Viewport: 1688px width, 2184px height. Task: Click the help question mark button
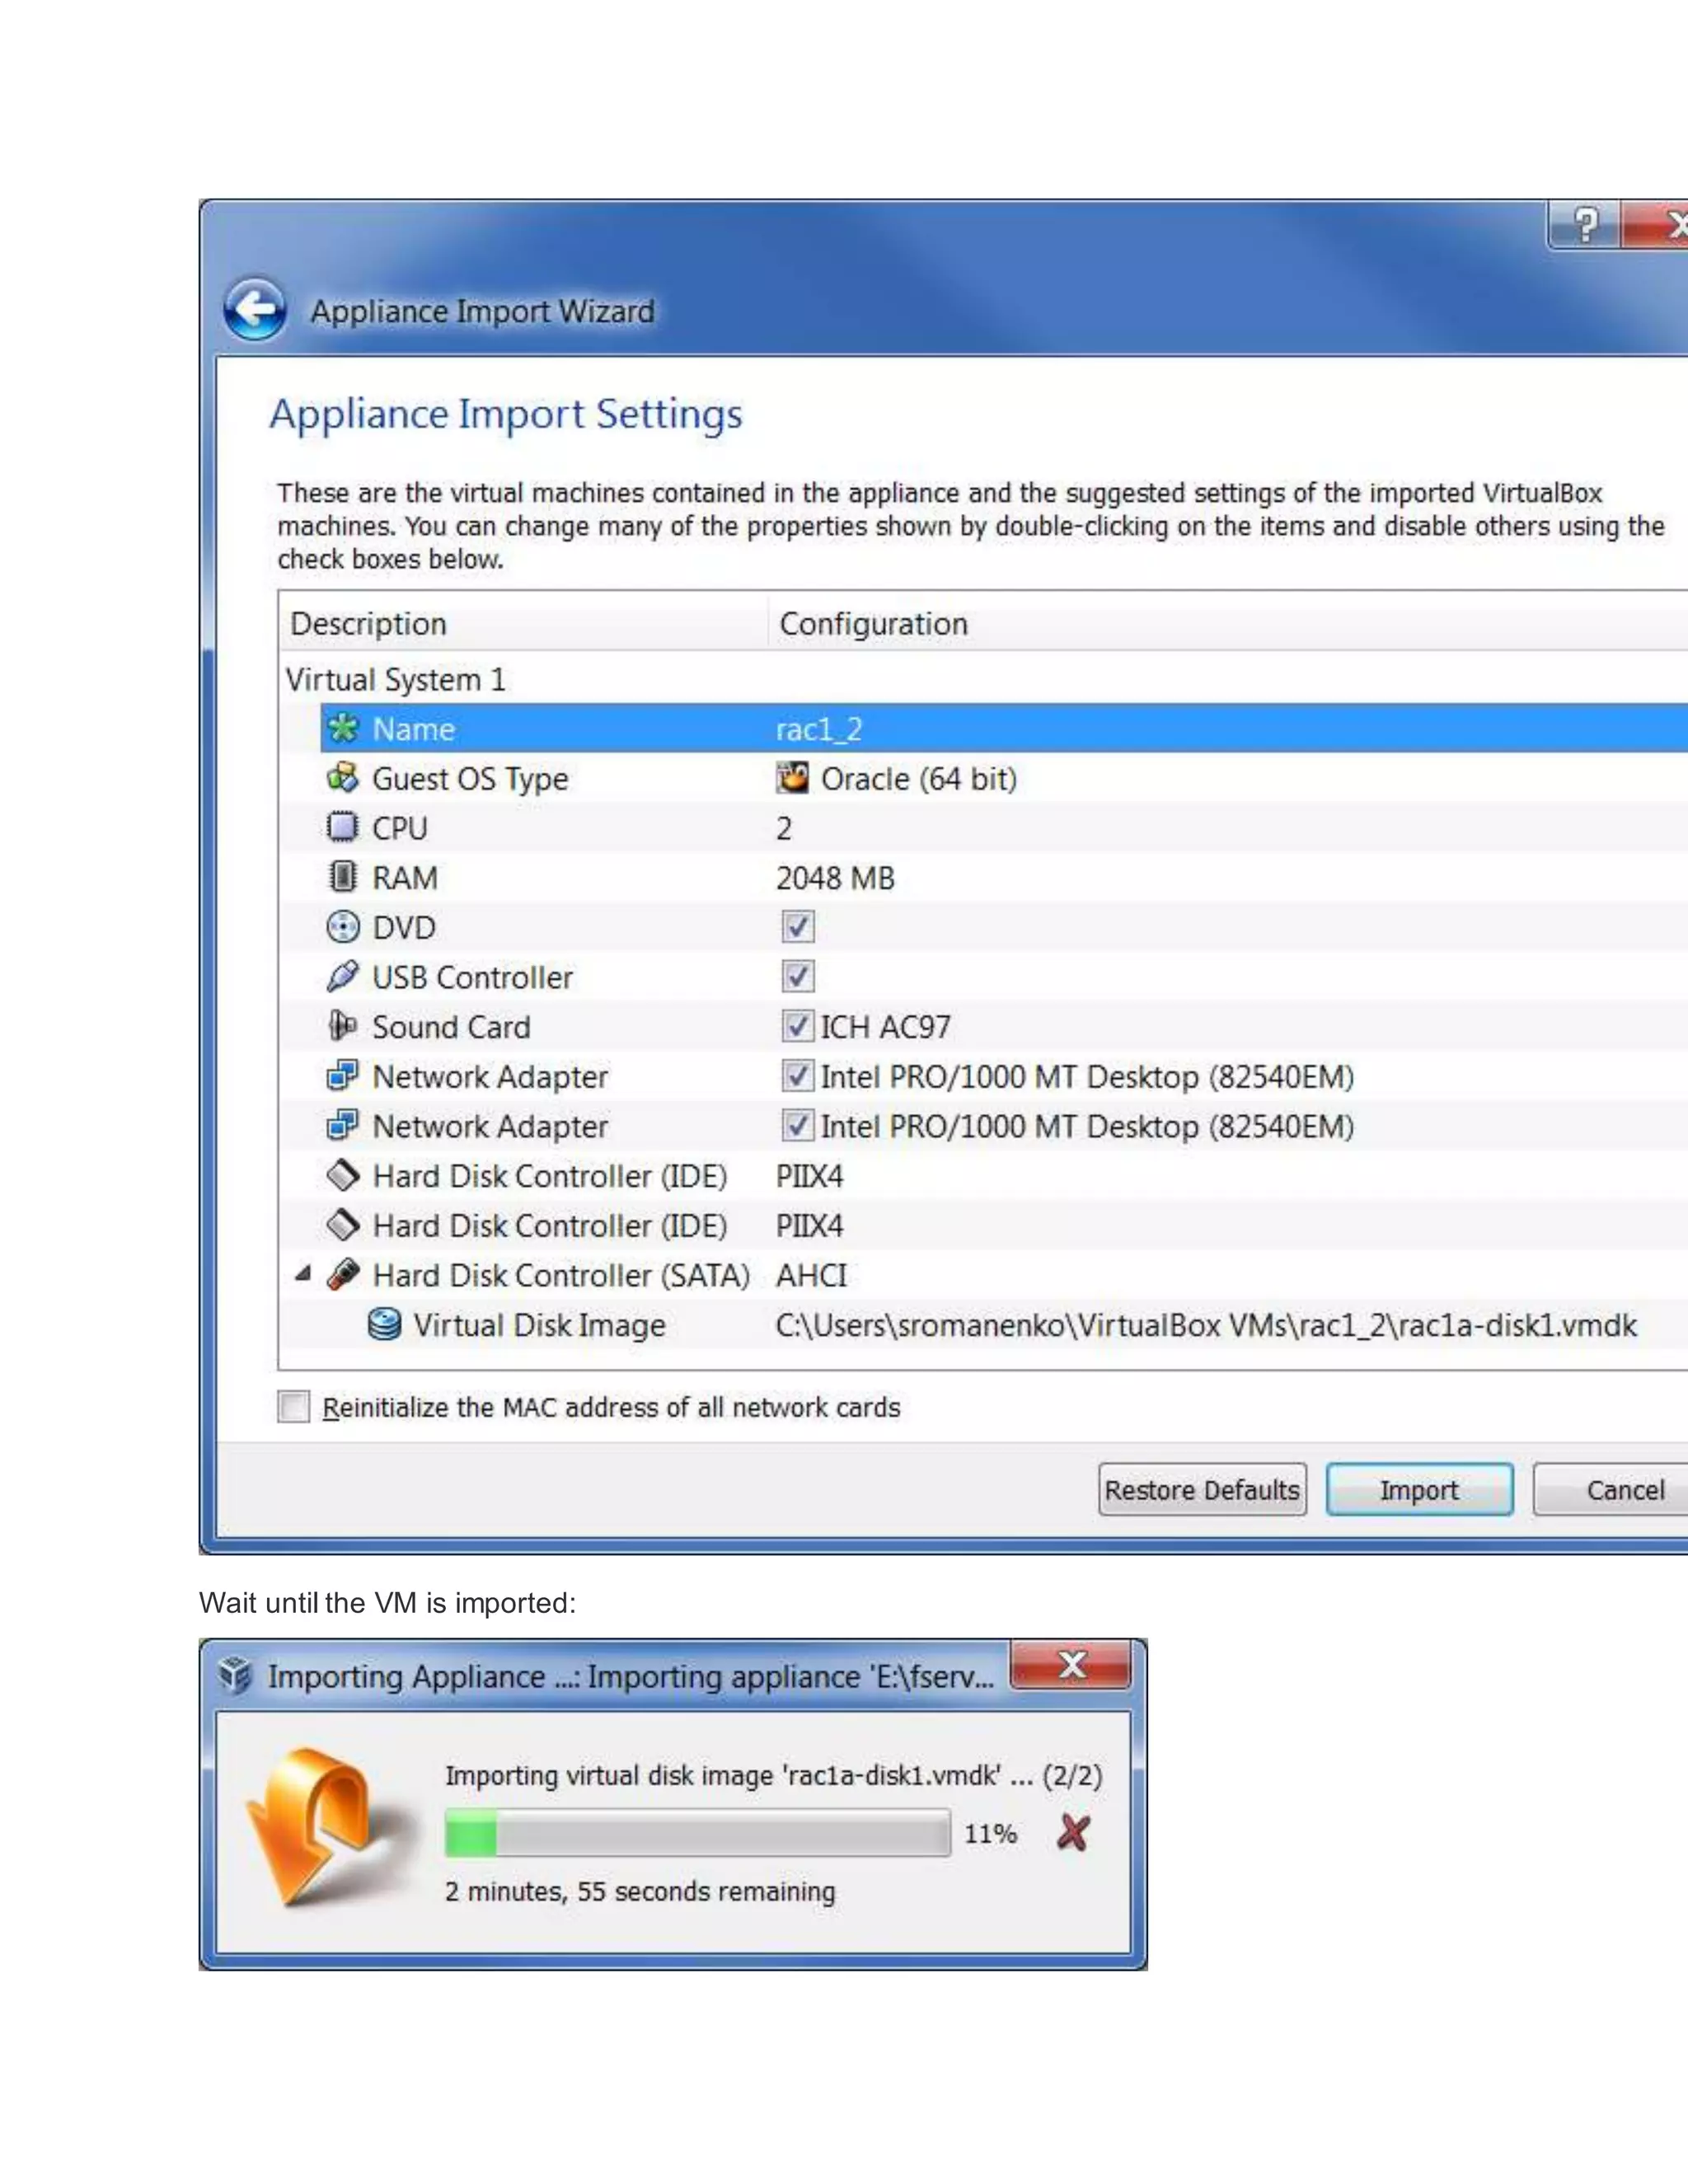pos(1585,224)
